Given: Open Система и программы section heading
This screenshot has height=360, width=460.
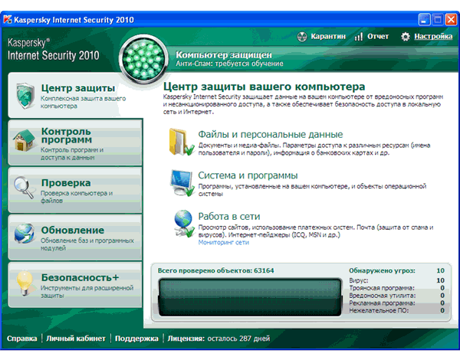Looking at the screenshot, I should 248,175.
